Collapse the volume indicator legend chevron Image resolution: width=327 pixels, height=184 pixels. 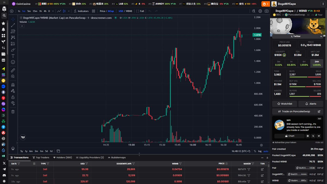pos(22,26)
